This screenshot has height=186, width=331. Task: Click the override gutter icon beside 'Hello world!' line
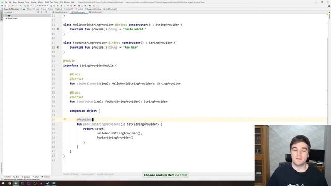click(58, 29)
